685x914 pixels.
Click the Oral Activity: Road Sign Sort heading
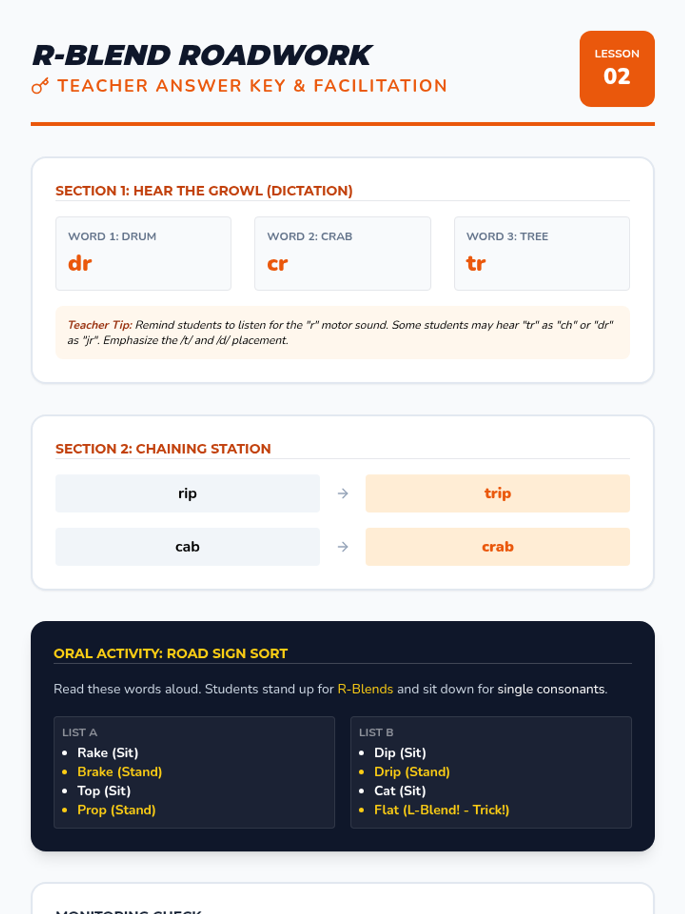coord(171,654)
